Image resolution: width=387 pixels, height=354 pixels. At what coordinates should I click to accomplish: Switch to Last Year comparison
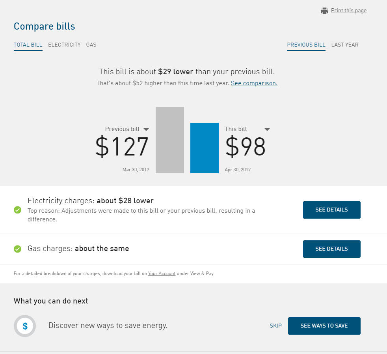(x=345, y=45)
